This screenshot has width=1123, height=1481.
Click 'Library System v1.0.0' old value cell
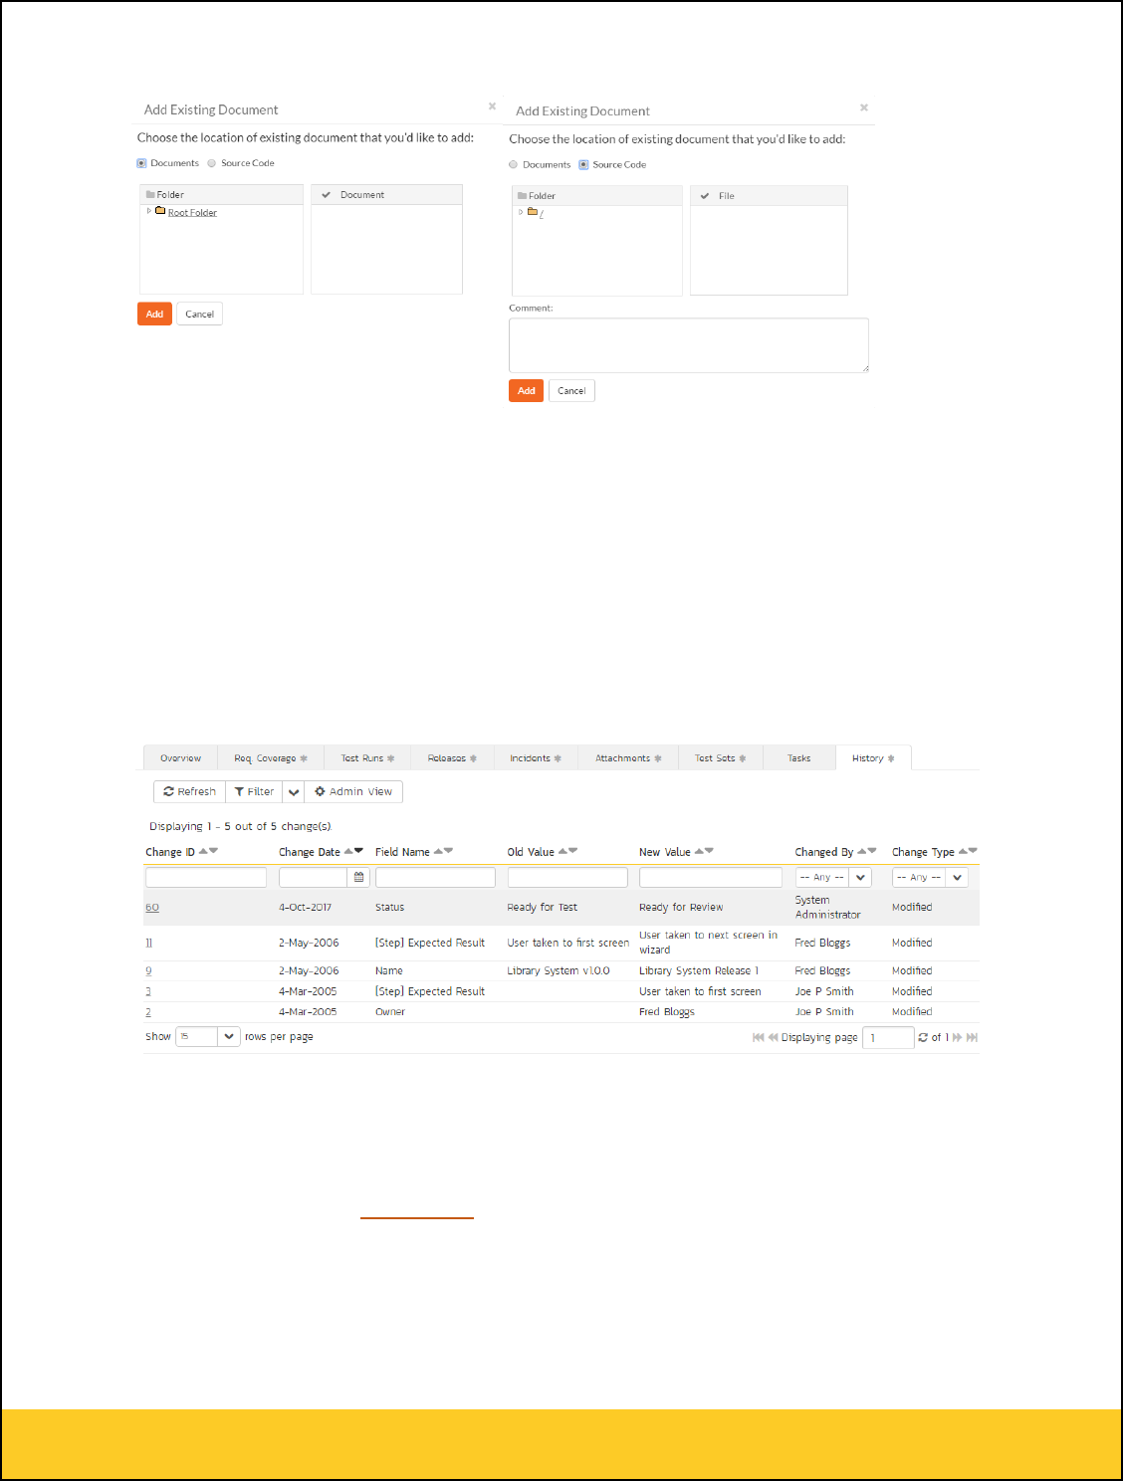(559, 970)
